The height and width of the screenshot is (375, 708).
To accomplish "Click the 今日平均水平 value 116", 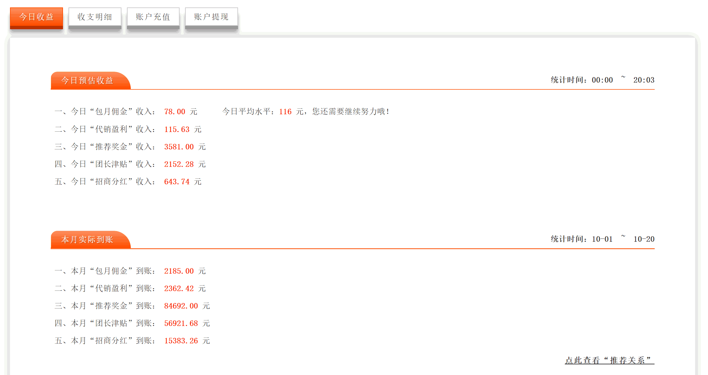I will (285, 112).
